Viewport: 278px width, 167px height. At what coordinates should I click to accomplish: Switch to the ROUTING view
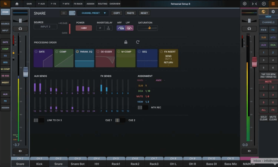coord(102,4)
